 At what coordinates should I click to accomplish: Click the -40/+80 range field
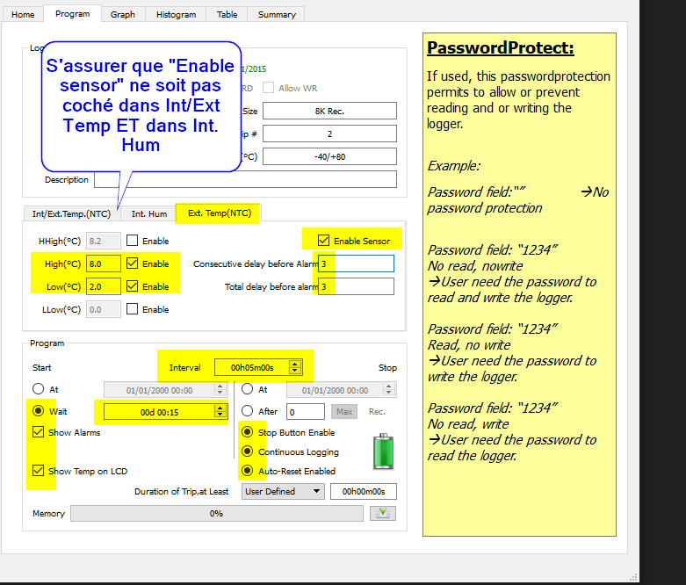pyautogui.click(x=330, y=156)
